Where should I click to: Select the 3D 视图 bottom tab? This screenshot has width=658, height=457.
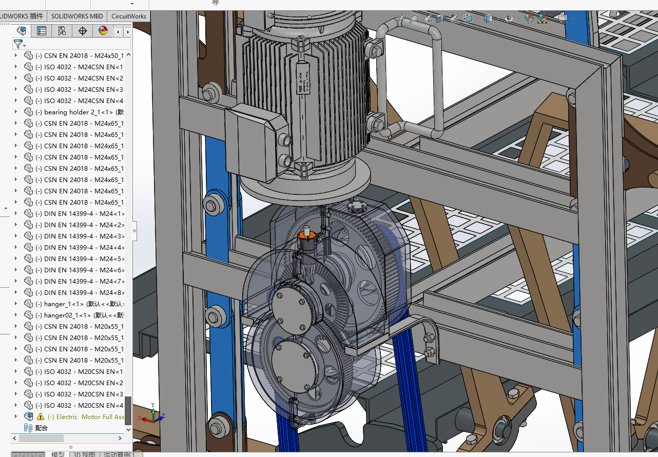point(84,454)
